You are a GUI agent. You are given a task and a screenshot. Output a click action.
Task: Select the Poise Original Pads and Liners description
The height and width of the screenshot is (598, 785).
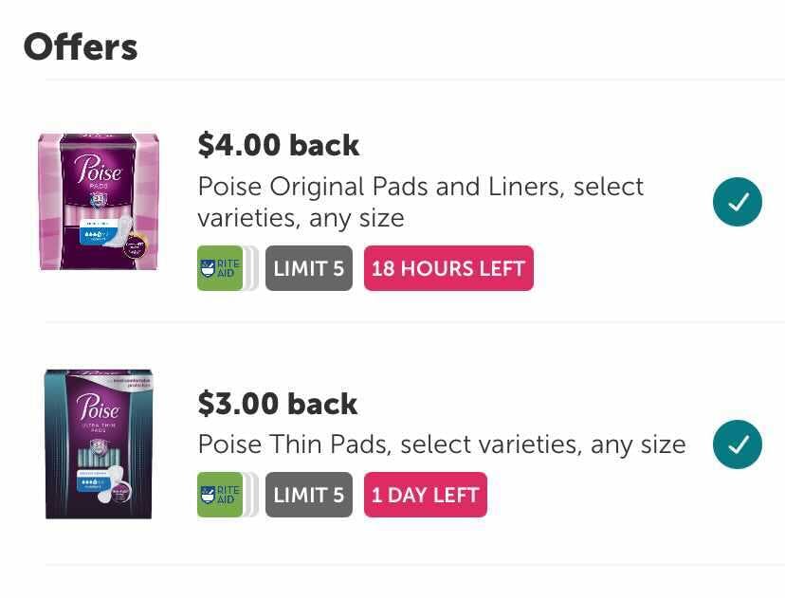pos(420,202)
